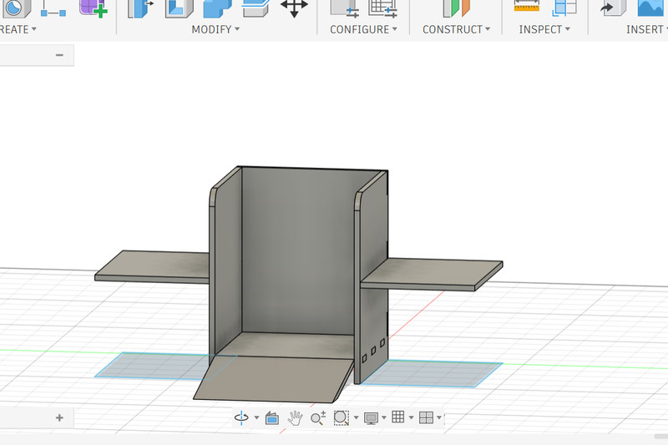Open the Display Settings dropdown arrow

384,417
